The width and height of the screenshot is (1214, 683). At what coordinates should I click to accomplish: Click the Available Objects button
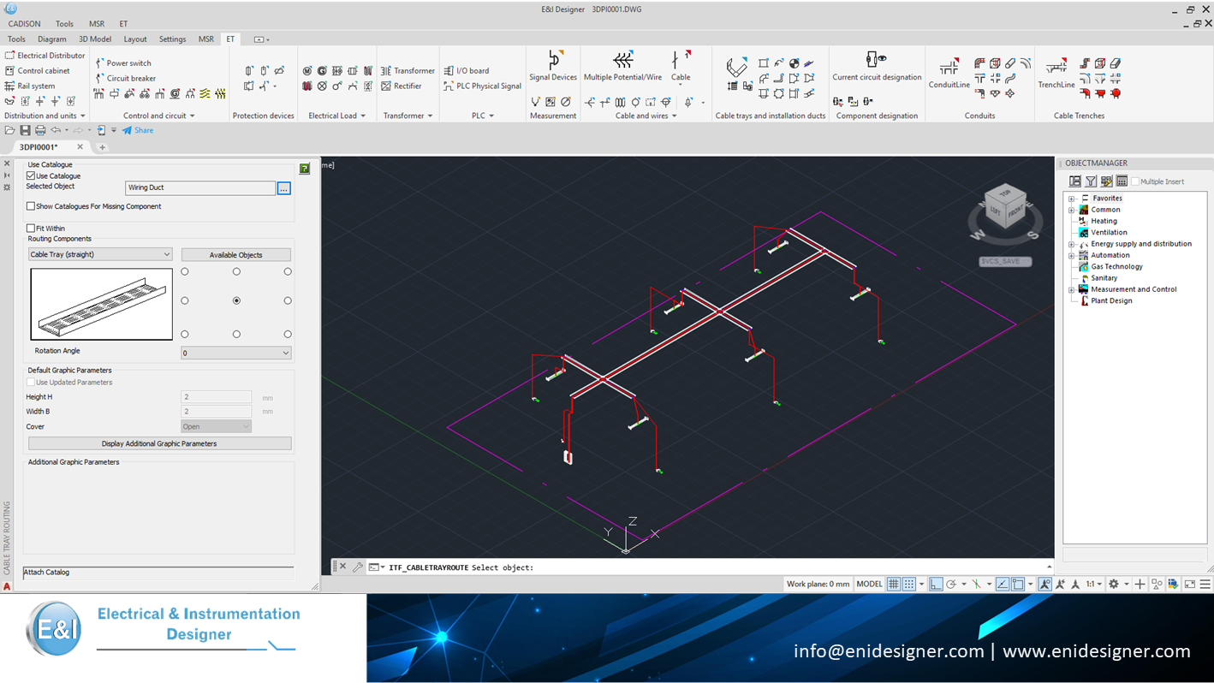(235, 255)
